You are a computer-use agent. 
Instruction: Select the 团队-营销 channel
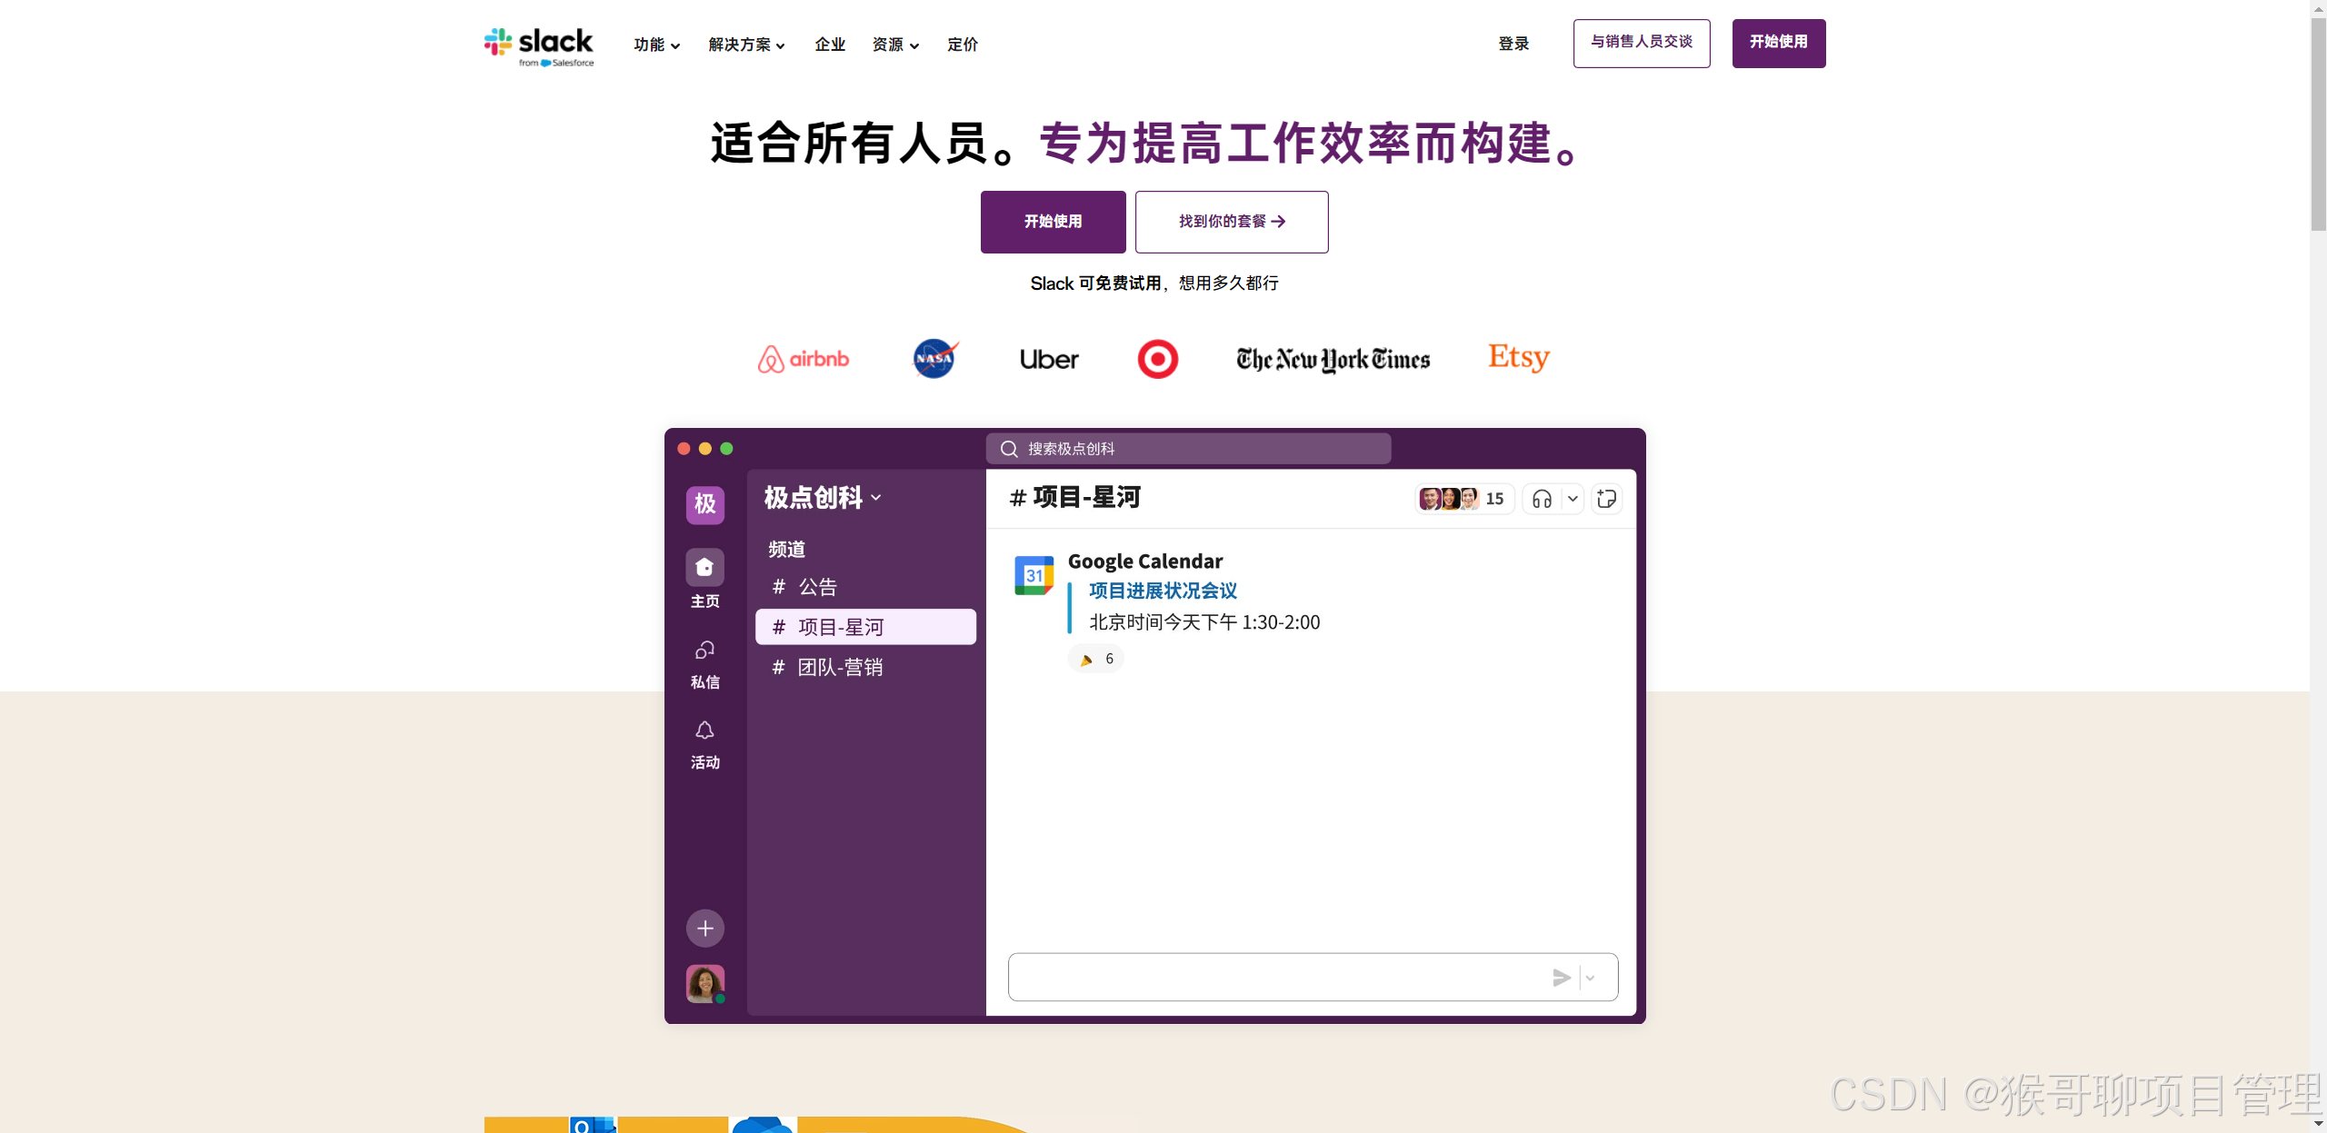click(x=840, y=667)
